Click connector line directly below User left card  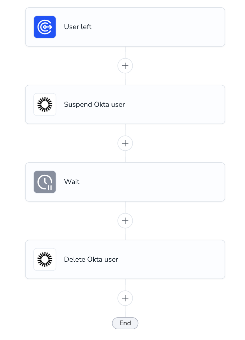pos(125,52)
